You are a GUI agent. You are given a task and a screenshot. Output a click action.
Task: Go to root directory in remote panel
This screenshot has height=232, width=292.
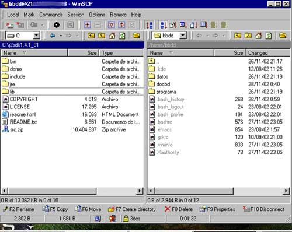click(x=248, y=36)
